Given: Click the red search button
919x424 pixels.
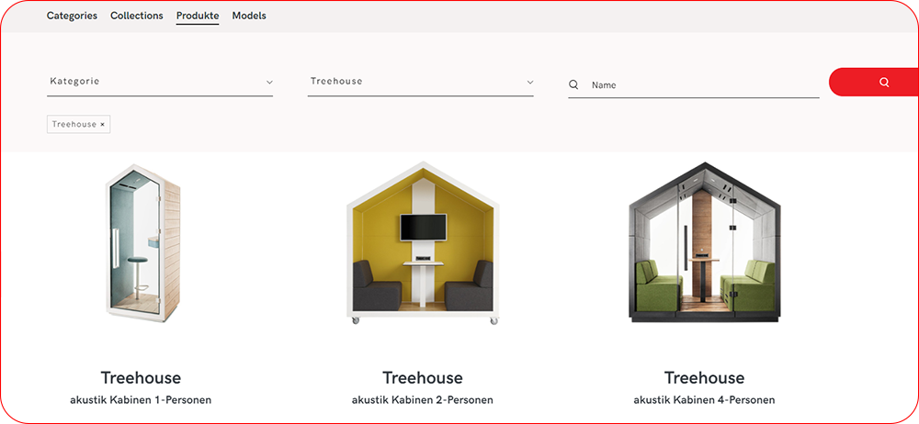Looking at the screenshot, I should [x=874, y=82].
